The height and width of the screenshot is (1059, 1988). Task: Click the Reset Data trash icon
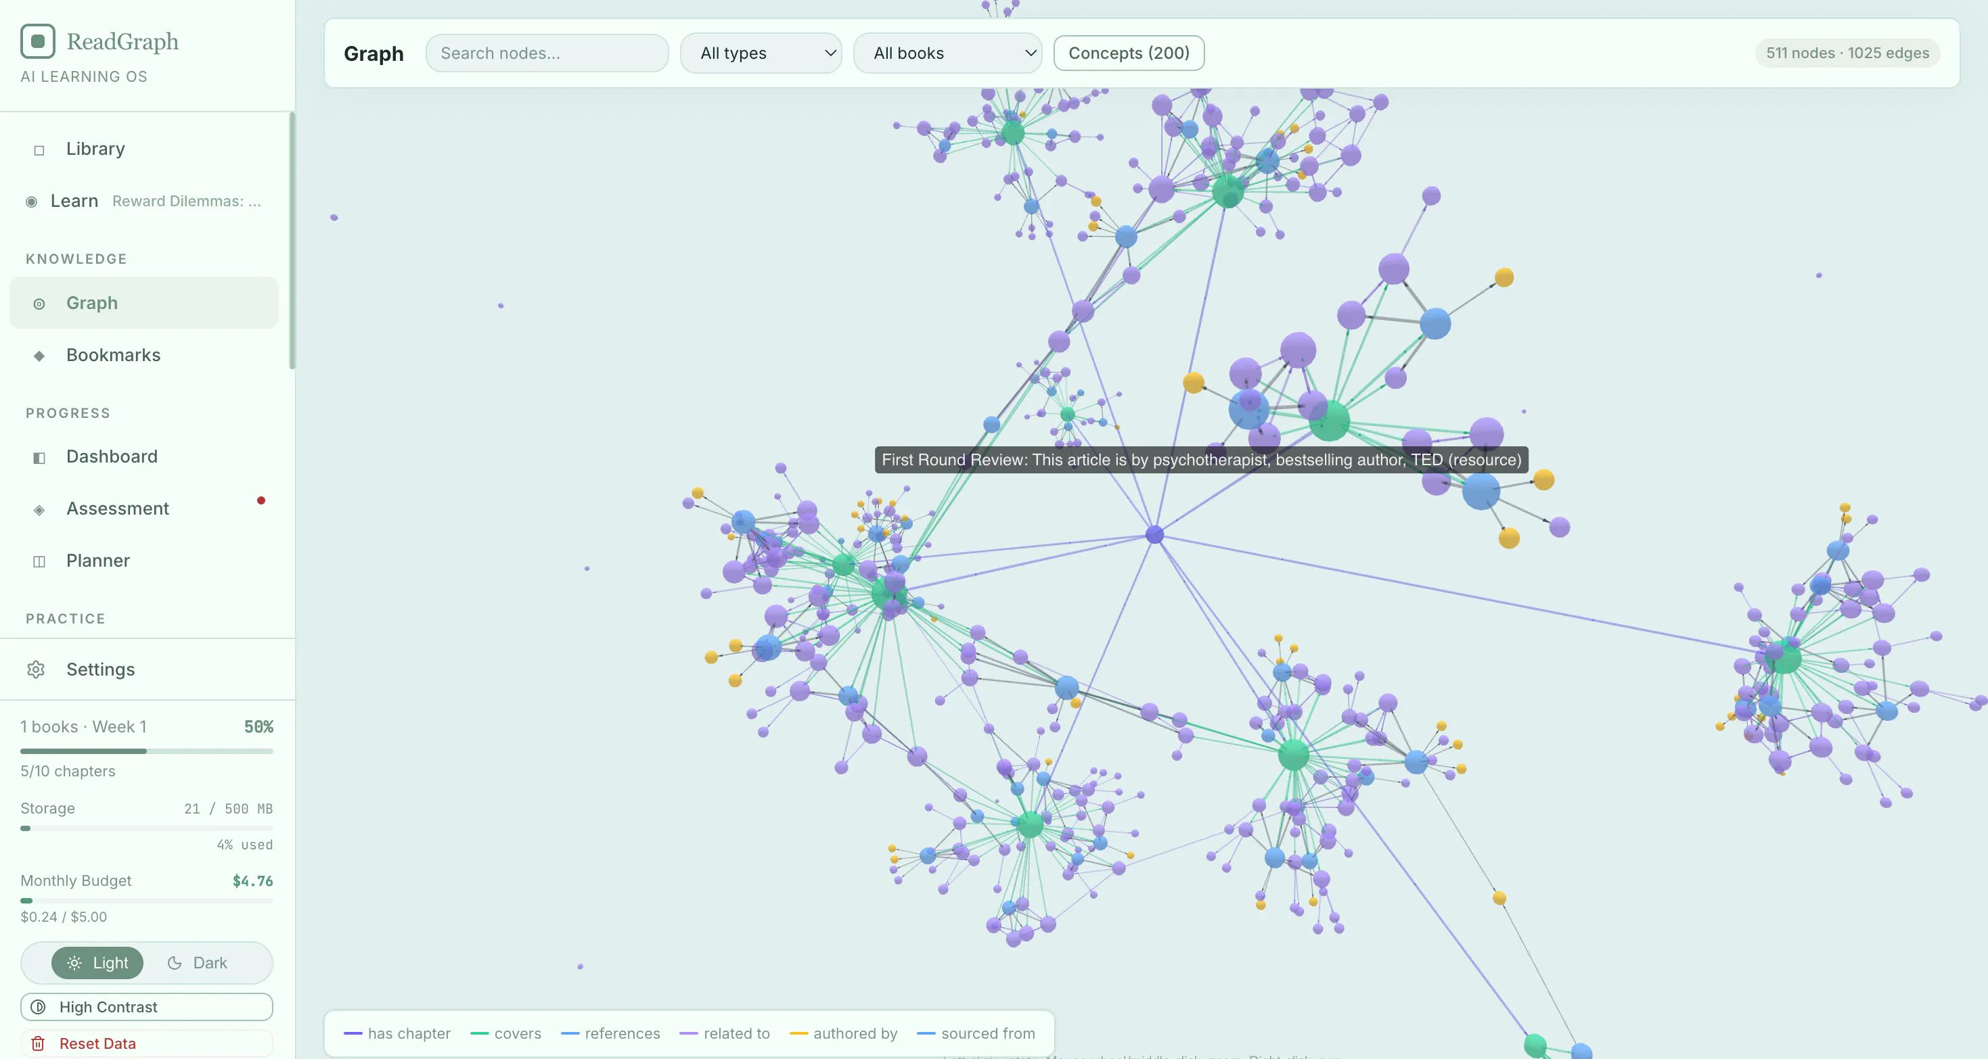(x=38, y=1043)
